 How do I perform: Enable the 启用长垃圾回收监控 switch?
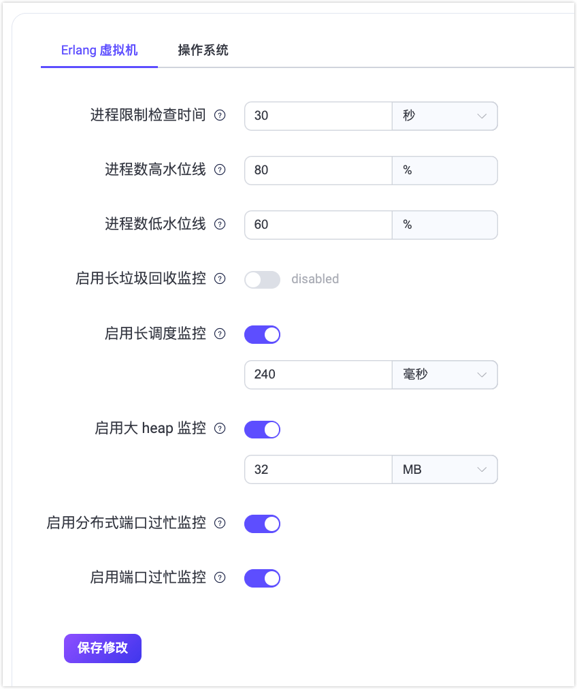tap(262, 280)
